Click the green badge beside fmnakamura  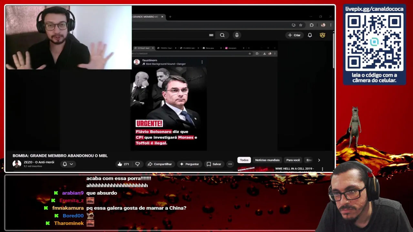46,208
